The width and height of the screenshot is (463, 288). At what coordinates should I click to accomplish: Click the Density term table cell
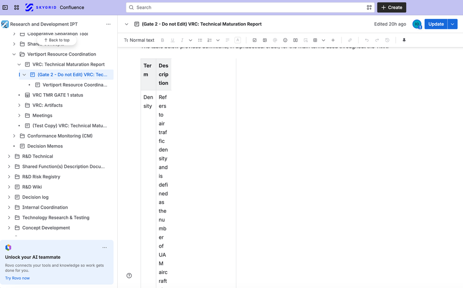tap(148, 189)
